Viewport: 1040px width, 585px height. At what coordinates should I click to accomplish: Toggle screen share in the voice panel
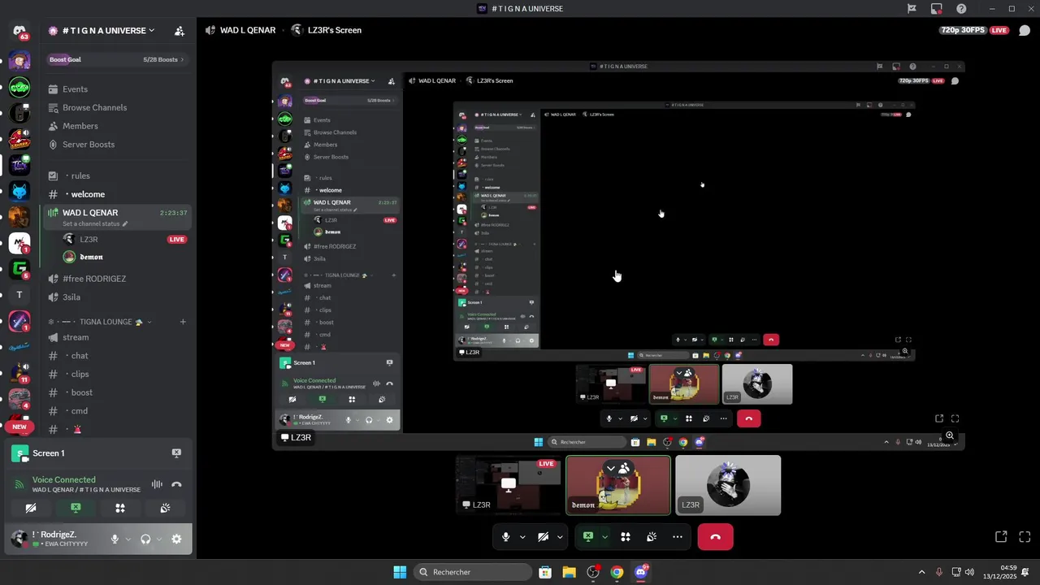76,509
